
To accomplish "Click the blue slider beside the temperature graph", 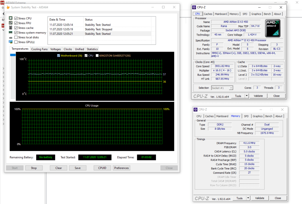I will (13, 55).
